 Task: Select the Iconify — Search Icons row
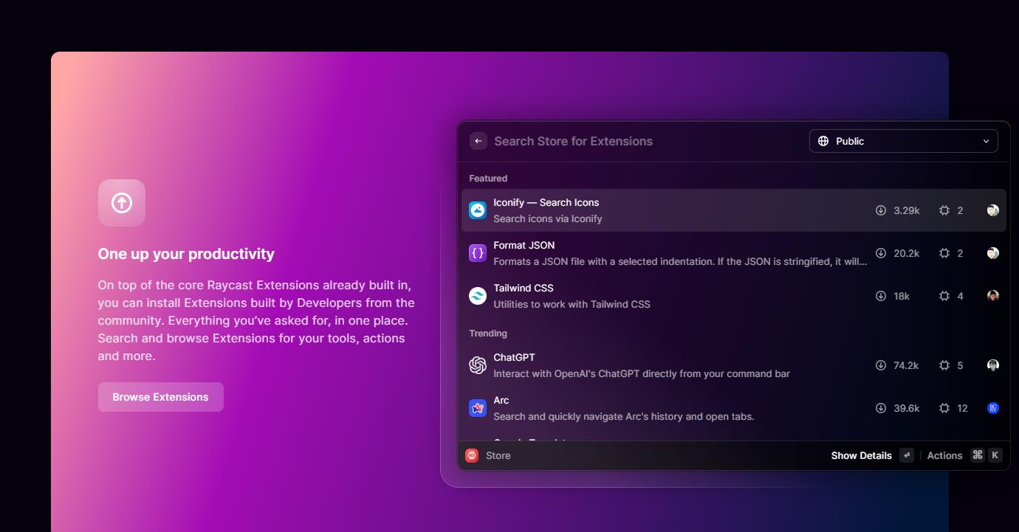tap(734, 210)
